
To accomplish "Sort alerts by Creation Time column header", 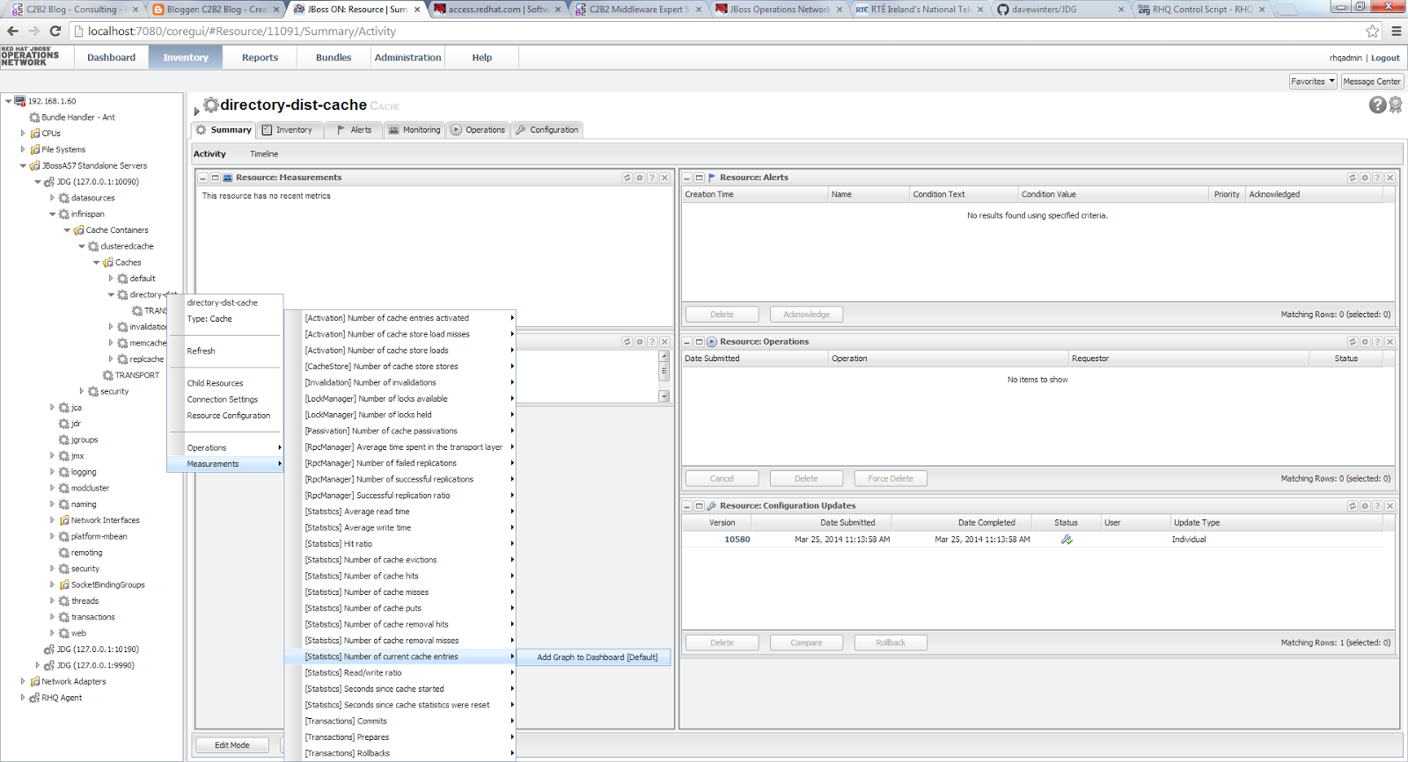I will [x=755, y=194].
